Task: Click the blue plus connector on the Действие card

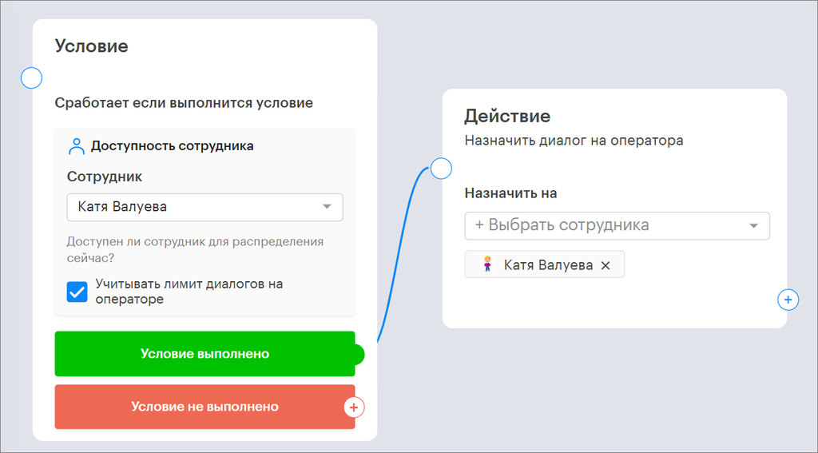Action: (x=788, y=300)
